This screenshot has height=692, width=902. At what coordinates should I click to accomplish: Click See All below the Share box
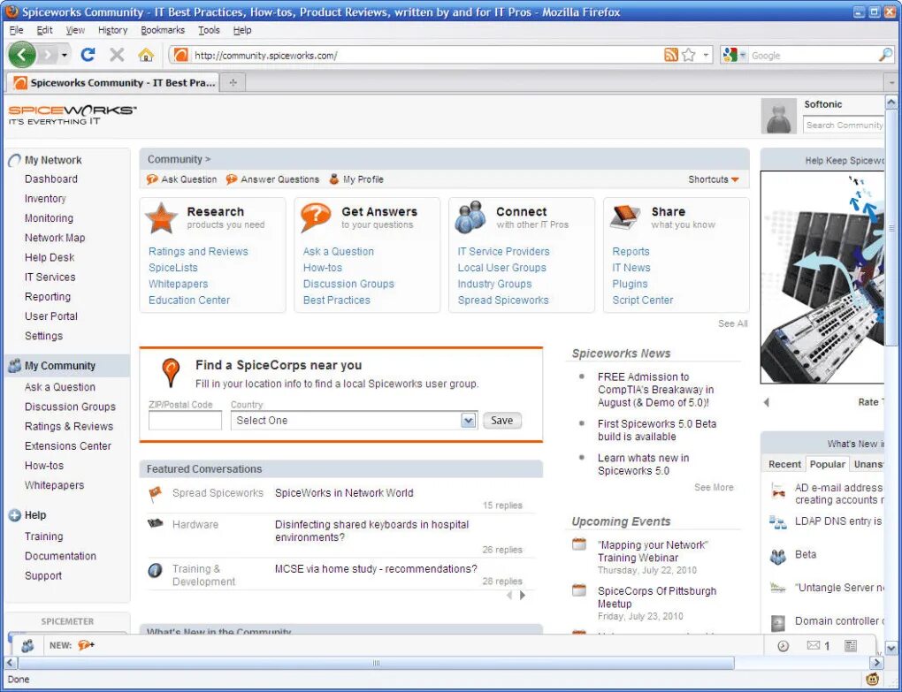(733, 323)
